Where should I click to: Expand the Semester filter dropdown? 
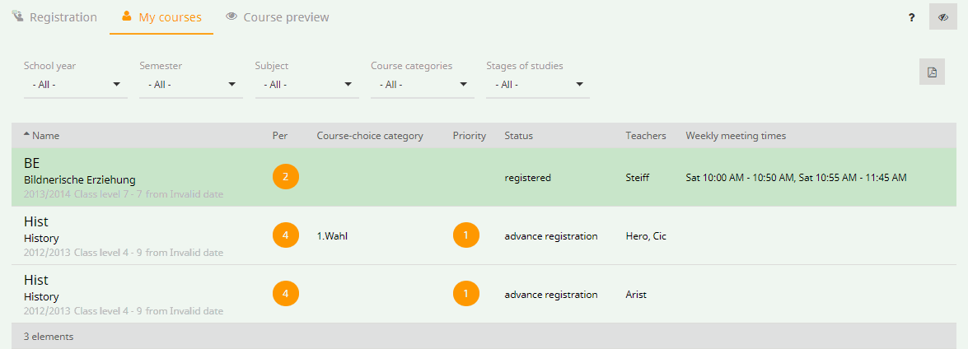(x=191, y=85)
